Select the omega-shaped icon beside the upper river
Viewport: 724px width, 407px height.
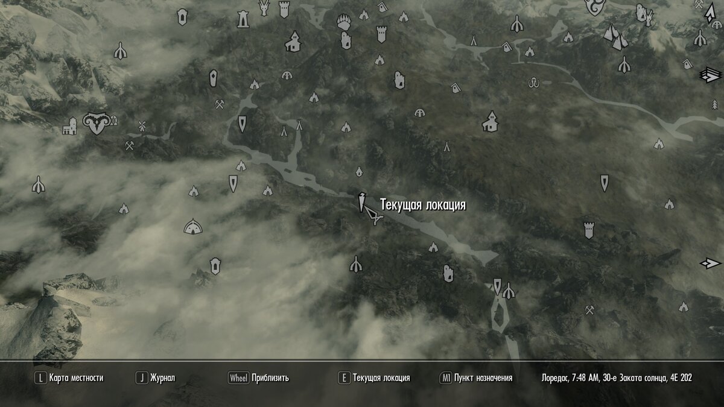pyautogui.click(x=533, y=82)
